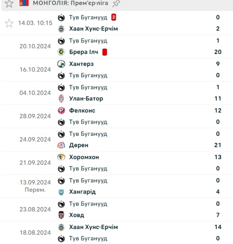Click the Улан-Батор team name
This screenshot has height=244, width=233.
[x=86, y=99]
